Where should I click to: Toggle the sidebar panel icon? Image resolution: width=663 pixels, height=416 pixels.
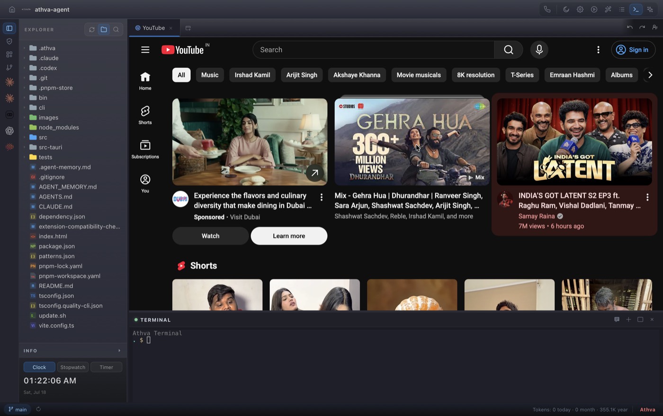coord(9,28)
